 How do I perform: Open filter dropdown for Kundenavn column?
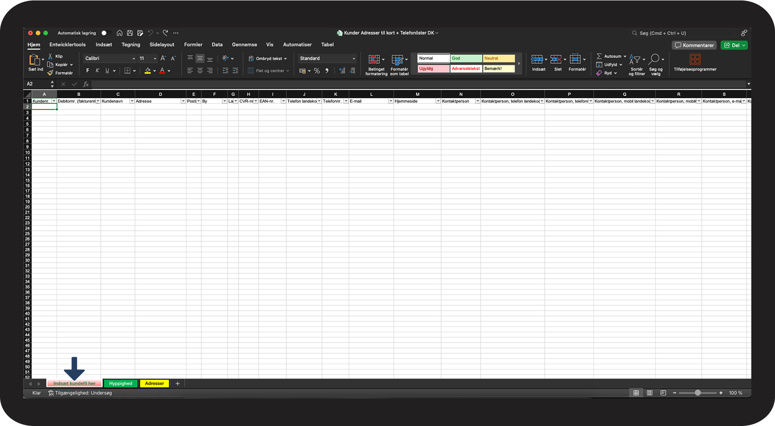click(x=132, y=101)
